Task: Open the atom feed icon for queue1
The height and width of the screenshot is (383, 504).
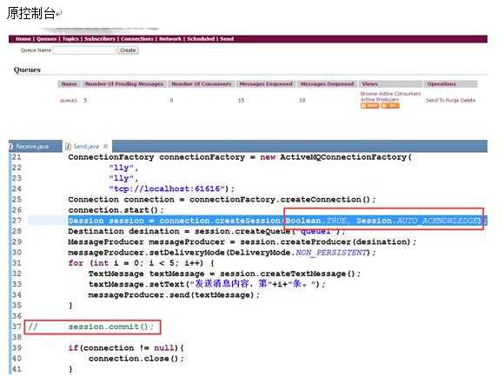Action: point(369,106)
